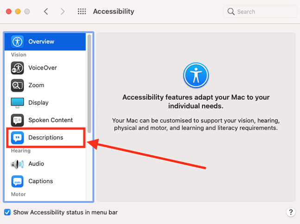
Task: Open Spoken Content speech bubble icon
Action: (18, 120)
